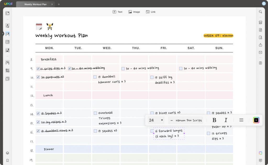This screenshot has height=165, width=268.
Task: Open the font color swatch in the floating toolbar
Action: click(x=256, y=120)
